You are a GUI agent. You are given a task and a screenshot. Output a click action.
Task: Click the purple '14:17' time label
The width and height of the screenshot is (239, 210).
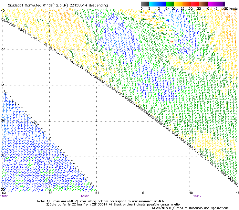197,196
